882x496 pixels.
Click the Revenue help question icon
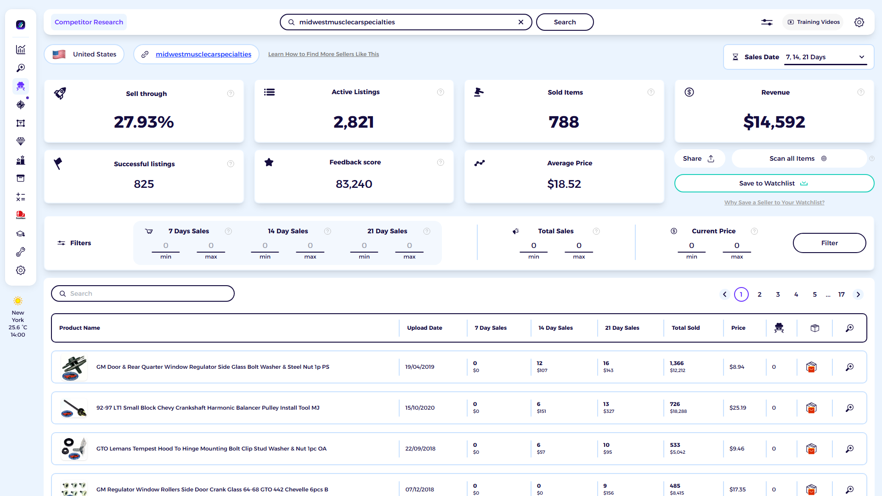coord(861,92)
